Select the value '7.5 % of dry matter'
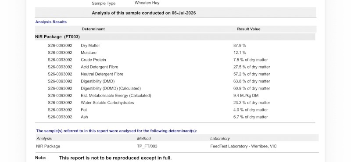This screenshot has width=351, height=162. 251,60
